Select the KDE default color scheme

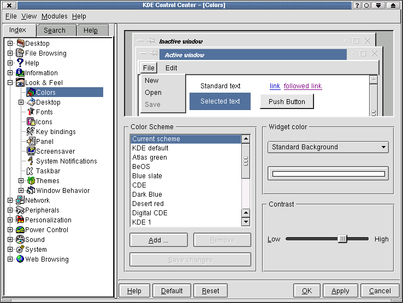pos(186,148)
